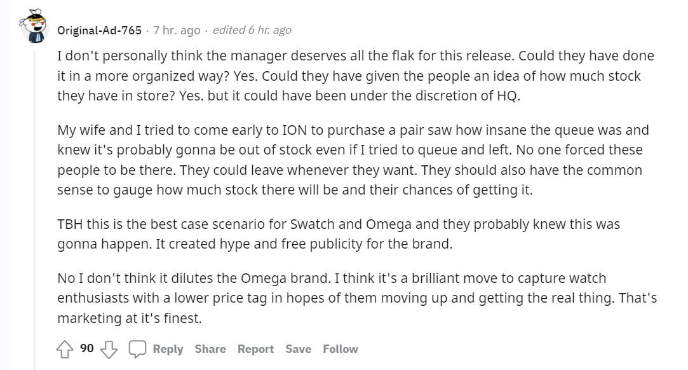Follow this comment thread
688x370 pixels.
tap(341, 349)
